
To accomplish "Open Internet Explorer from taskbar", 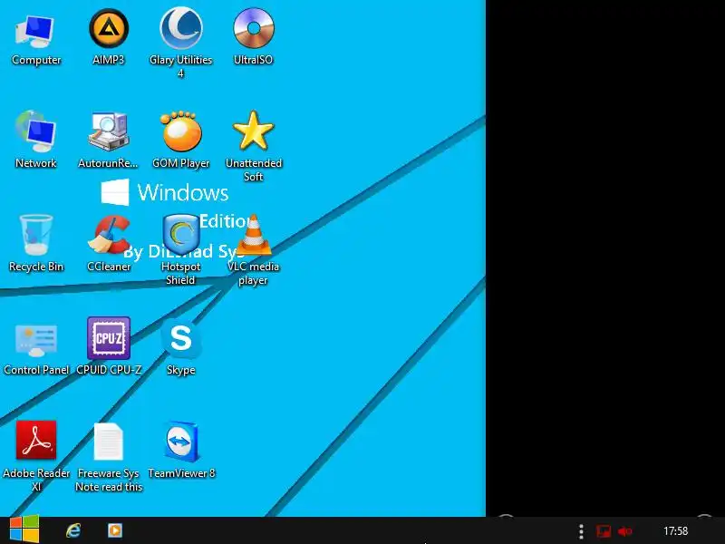I will tap(73, 530).
